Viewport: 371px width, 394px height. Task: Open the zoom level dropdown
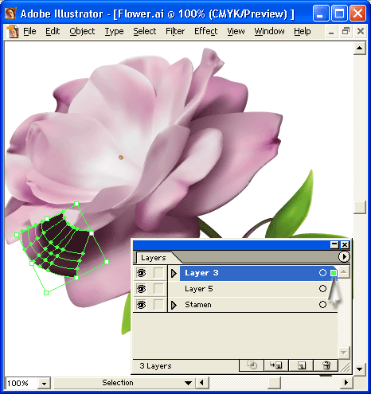pos(44,383)
